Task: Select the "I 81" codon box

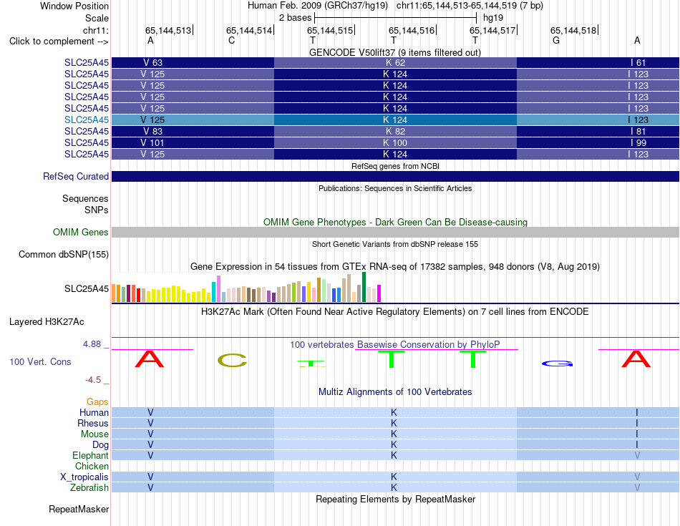Action: [x=598, y=132]
